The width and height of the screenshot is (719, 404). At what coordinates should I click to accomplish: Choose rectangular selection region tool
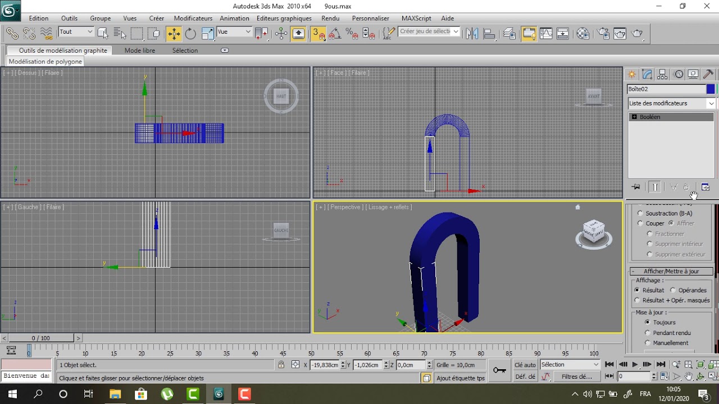[x=137, y=34]
